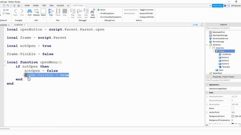Collapse the Appearance properties section
Image resolution: width=241 pixels, height=135 pixels.
point(207,85)
